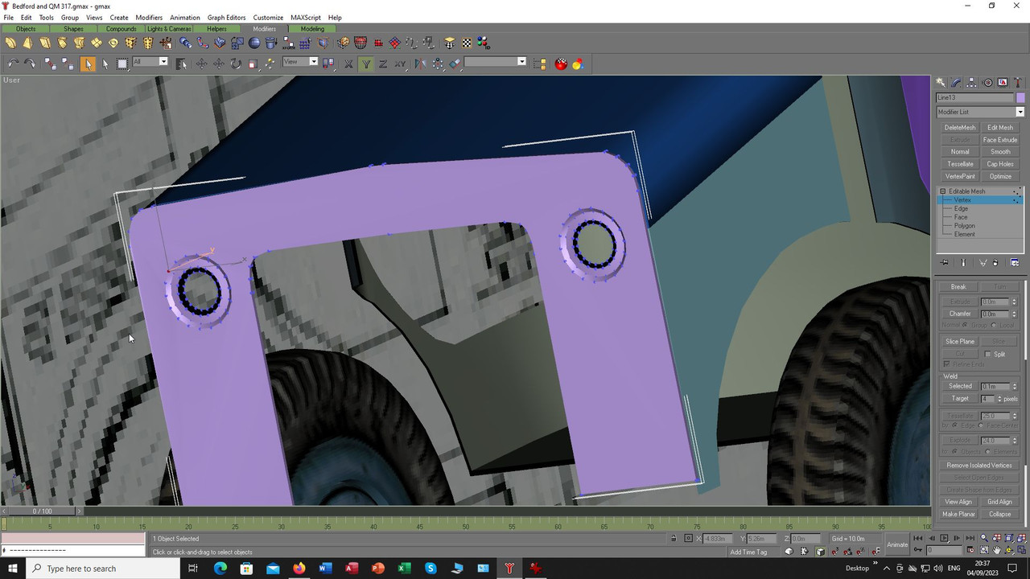Open the Create command panel tab
The width and height of the screenshot is (1030, 579).
pos(941,82)
